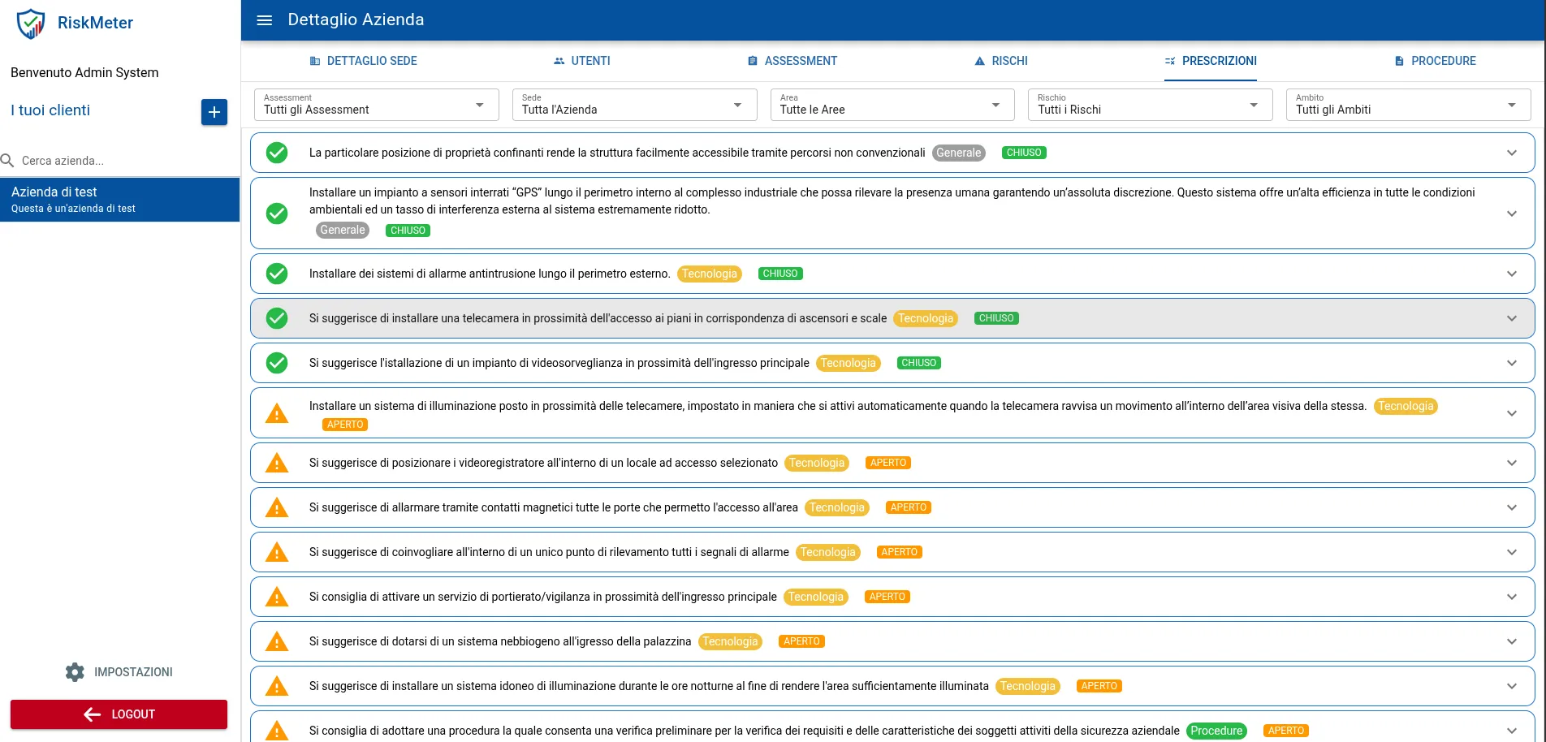
Task: Open the Procedure tab
Action: (x=1435, y=61)
